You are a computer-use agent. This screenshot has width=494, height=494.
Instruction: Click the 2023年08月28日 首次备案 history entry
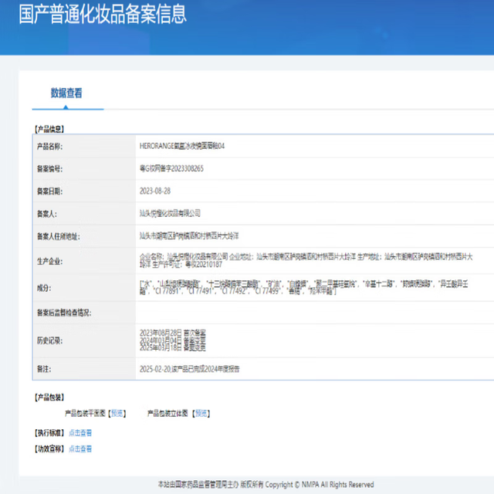(173, 333)
